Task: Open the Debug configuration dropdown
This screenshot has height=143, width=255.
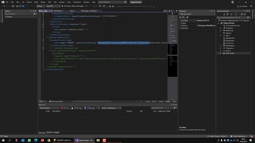Action: tap(41, 6)
